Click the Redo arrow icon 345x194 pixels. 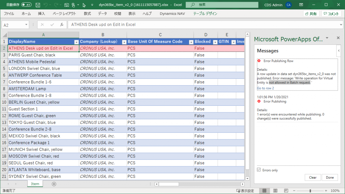[56, 5]
